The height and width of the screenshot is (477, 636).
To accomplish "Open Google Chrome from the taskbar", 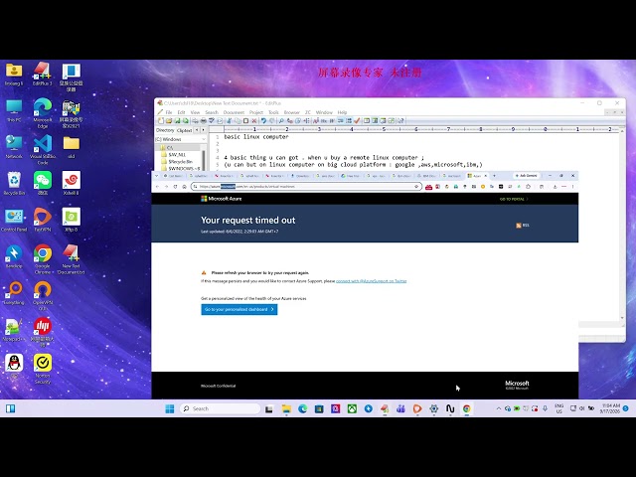I will pyautogui.click(x=466, y=408).
